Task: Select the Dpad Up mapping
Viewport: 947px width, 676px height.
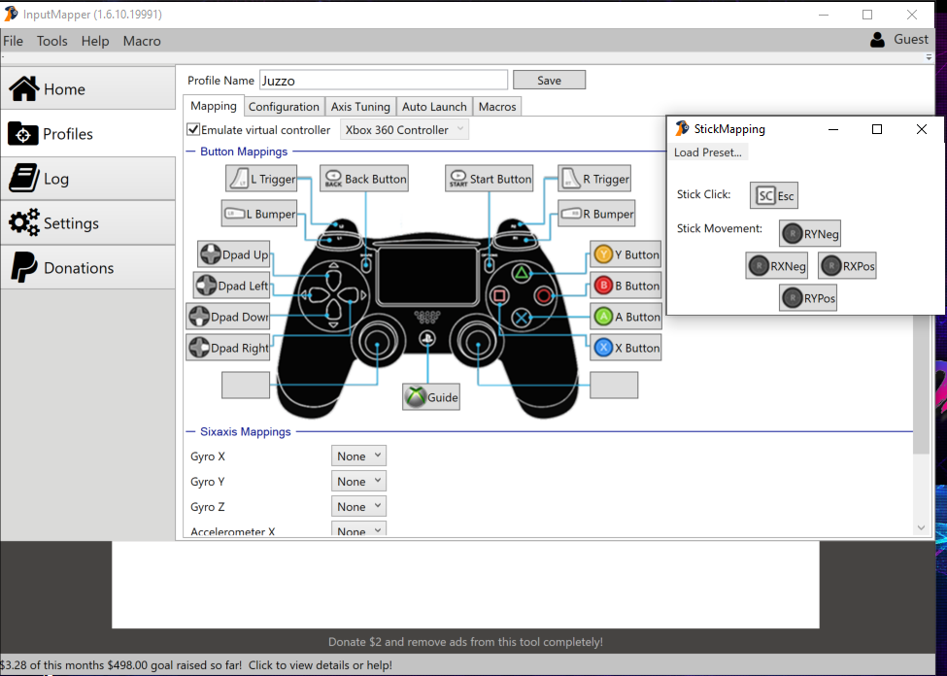Action: point(234,254)
